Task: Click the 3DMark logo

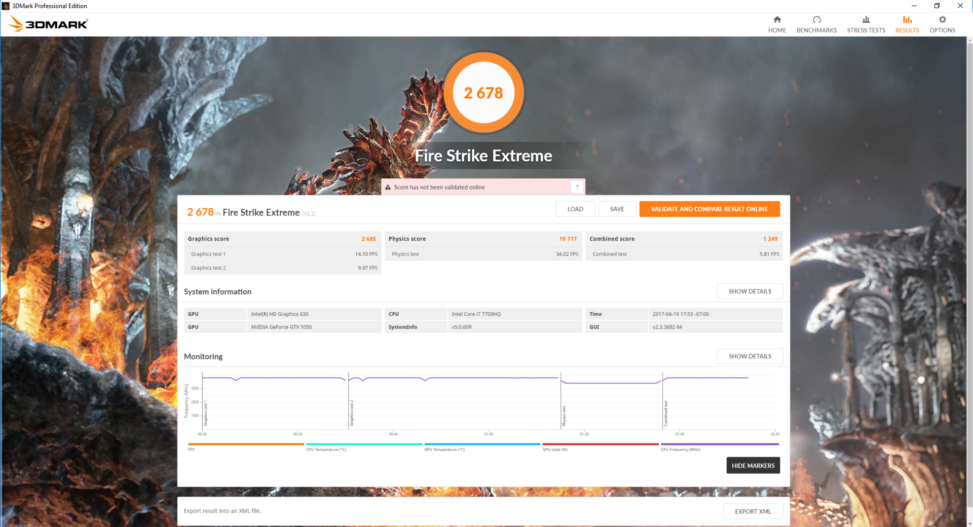Action: [48, 24]
